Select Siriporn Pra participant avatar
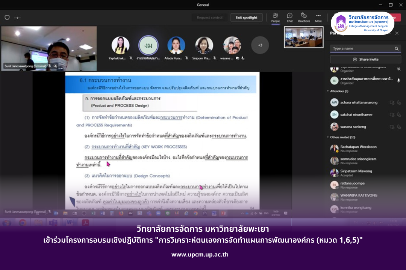 (204, 45)
